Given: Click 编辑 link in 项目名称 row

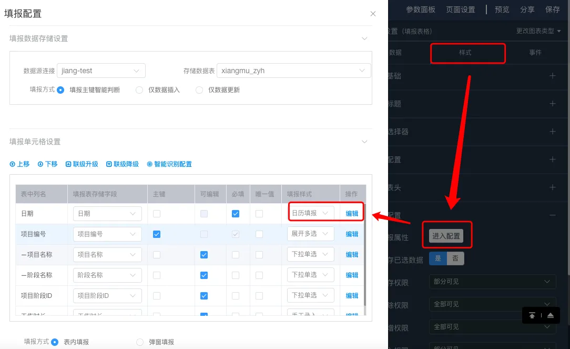Looking at the screenshot, I should coord(352,255).
